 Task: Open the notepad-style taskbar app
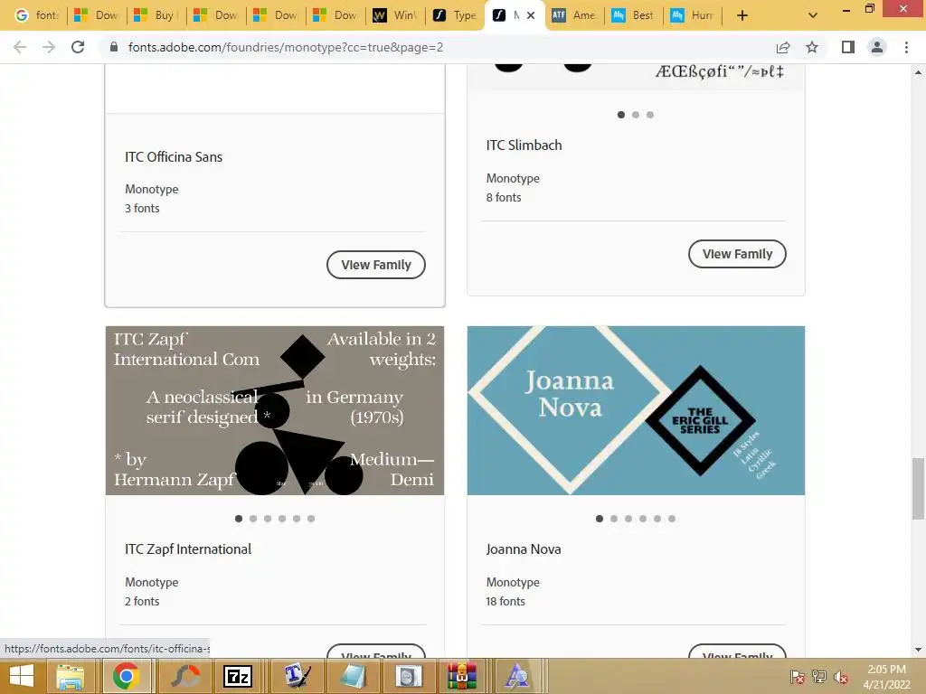pos(353,676)
